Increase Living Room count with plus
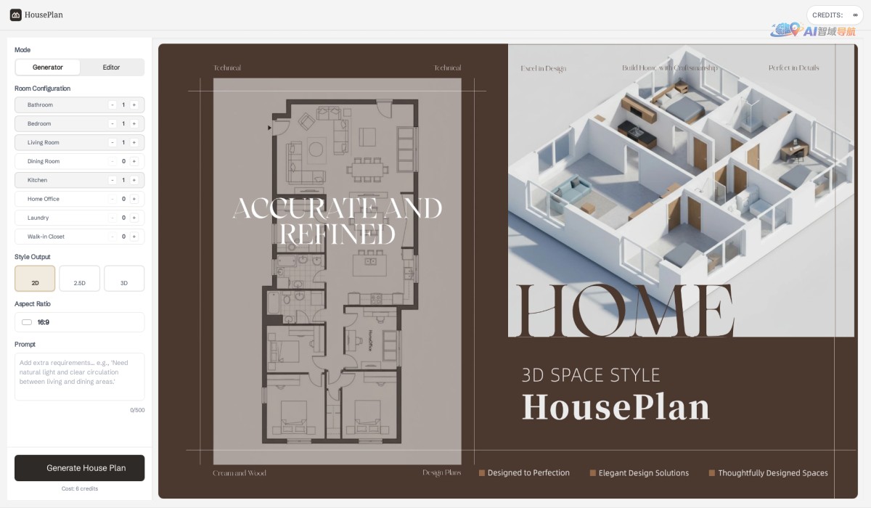The height and width of the screenshot is (508, 871). tap(134, 143)
